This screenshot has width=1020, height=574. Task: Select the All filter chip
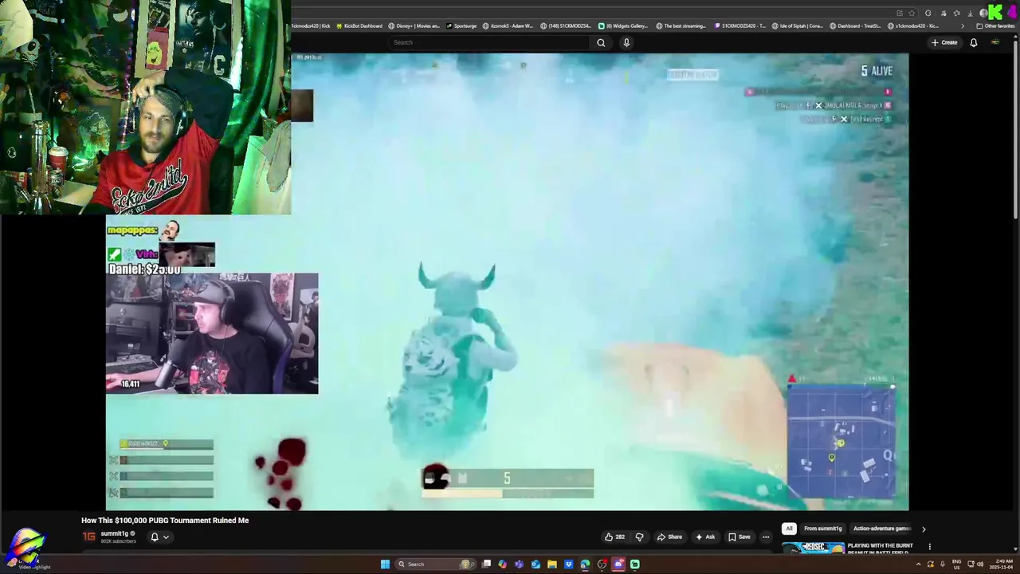(789, 529)
